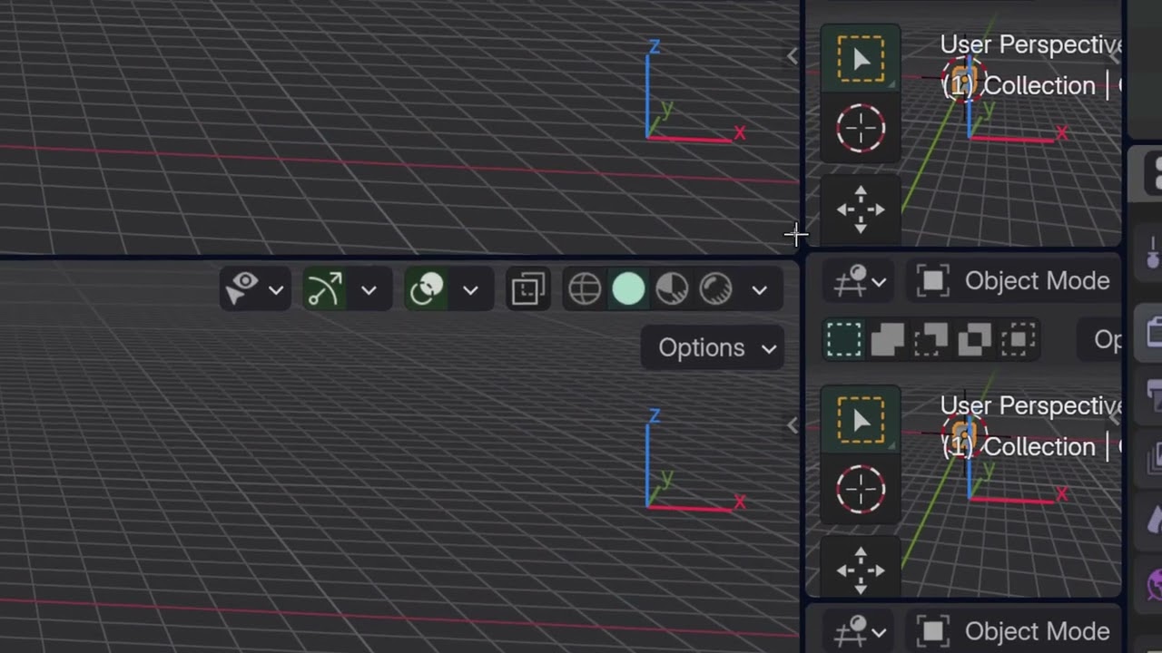Select the Cursor tool in upper-right viewport

click(x=861, y=129)
